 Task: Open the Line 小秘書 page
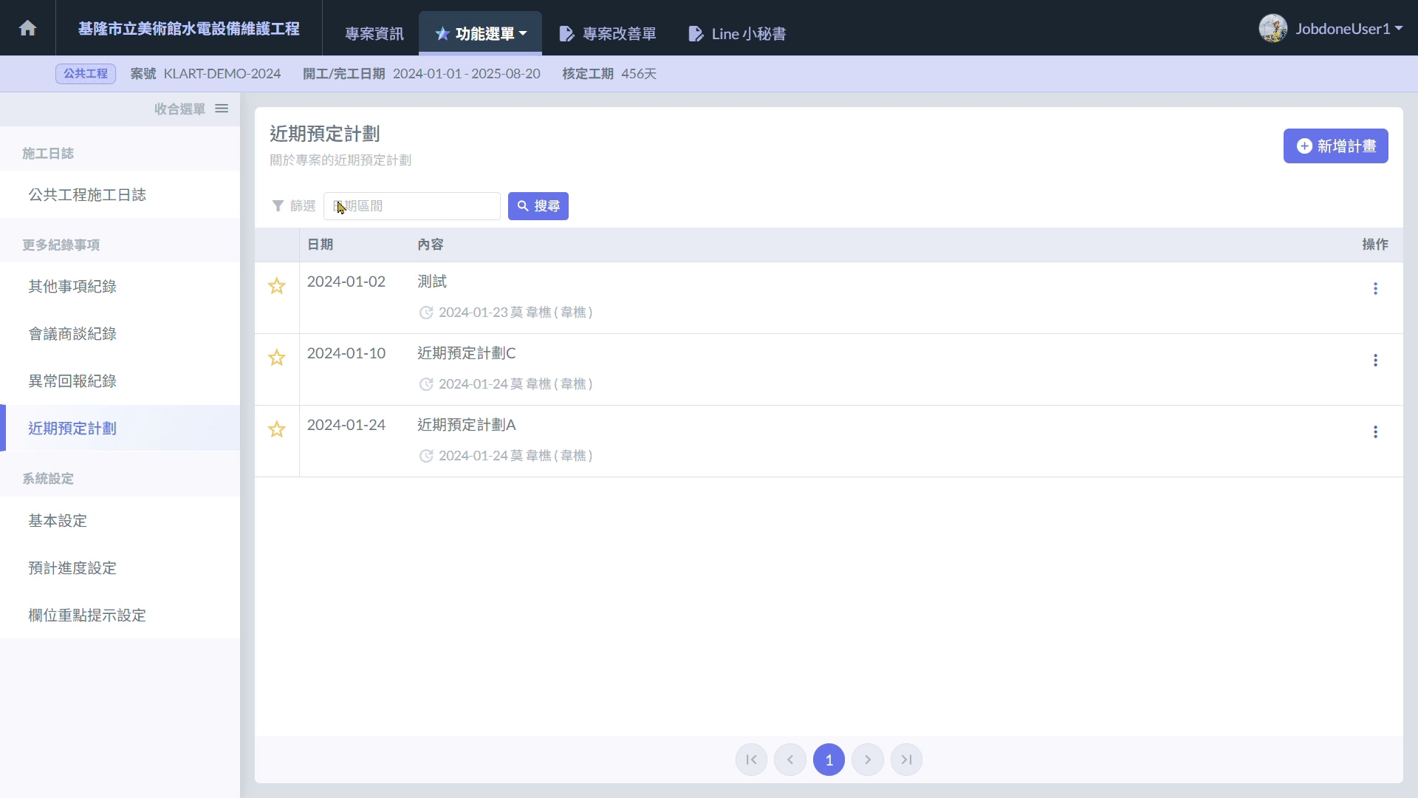click(737, 34)
